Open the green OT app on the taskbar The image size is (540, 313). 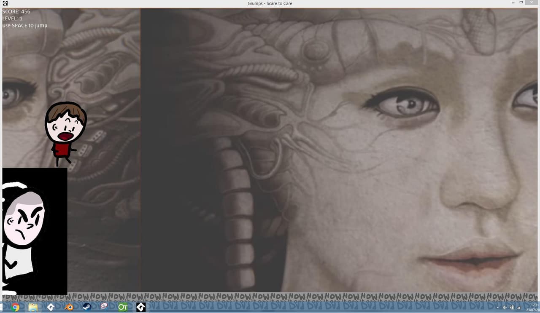point(123,307)
